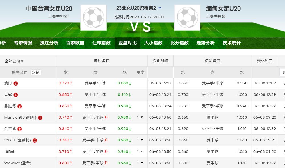Click the 18Bet company name
This screenshot has height=168, width=285.
pos(9,152)
